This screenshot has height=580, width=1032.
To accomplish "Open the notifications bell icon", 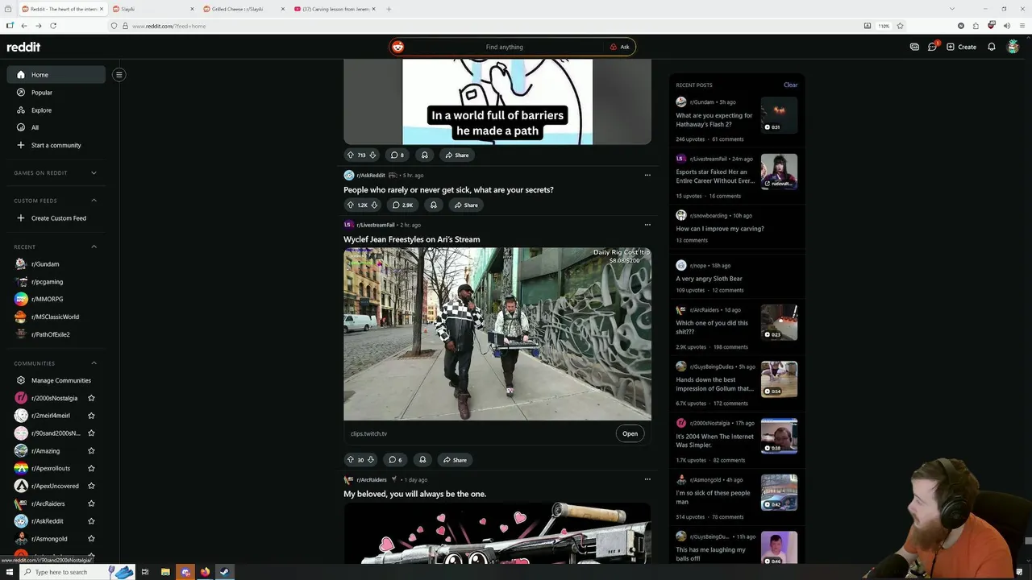I will (x=992, y=47).
